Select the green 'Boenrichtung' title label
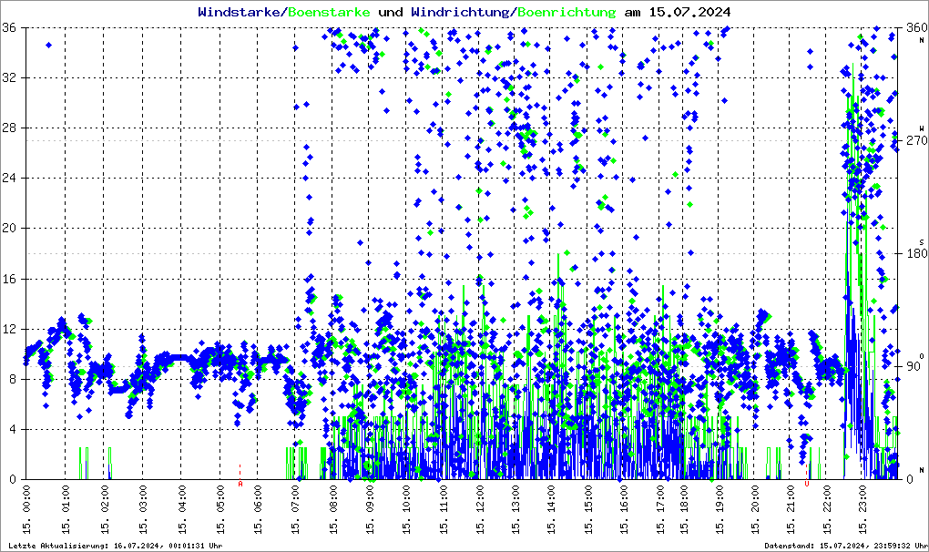929x552 pixels. pyautogui.click(x=567, y=13)
